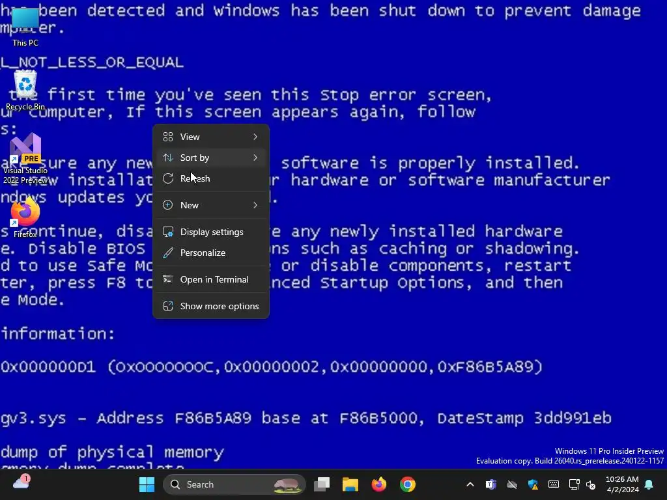Launch Firefox from the taskbar
The height and width of the screenshot is (500, 667).
379,484
